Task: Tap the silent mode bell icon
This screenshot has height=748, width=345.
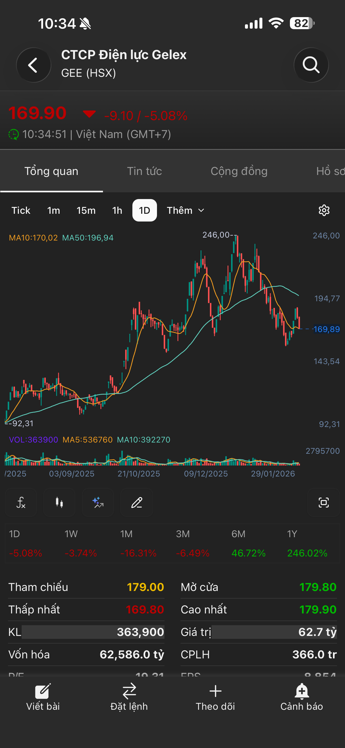Action: (x=85, y=24)
